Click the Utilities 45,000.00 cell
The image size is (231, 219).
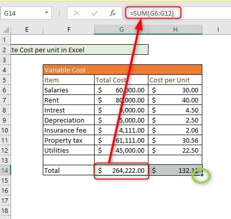pos(121,150)
